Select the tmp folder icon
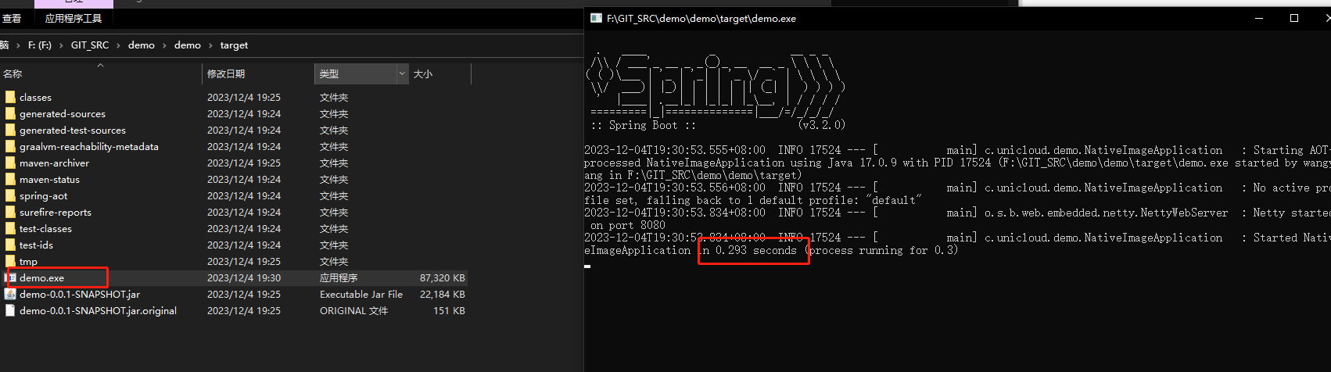This screenshot has width=1331, height=372. (x=10, y=261)
